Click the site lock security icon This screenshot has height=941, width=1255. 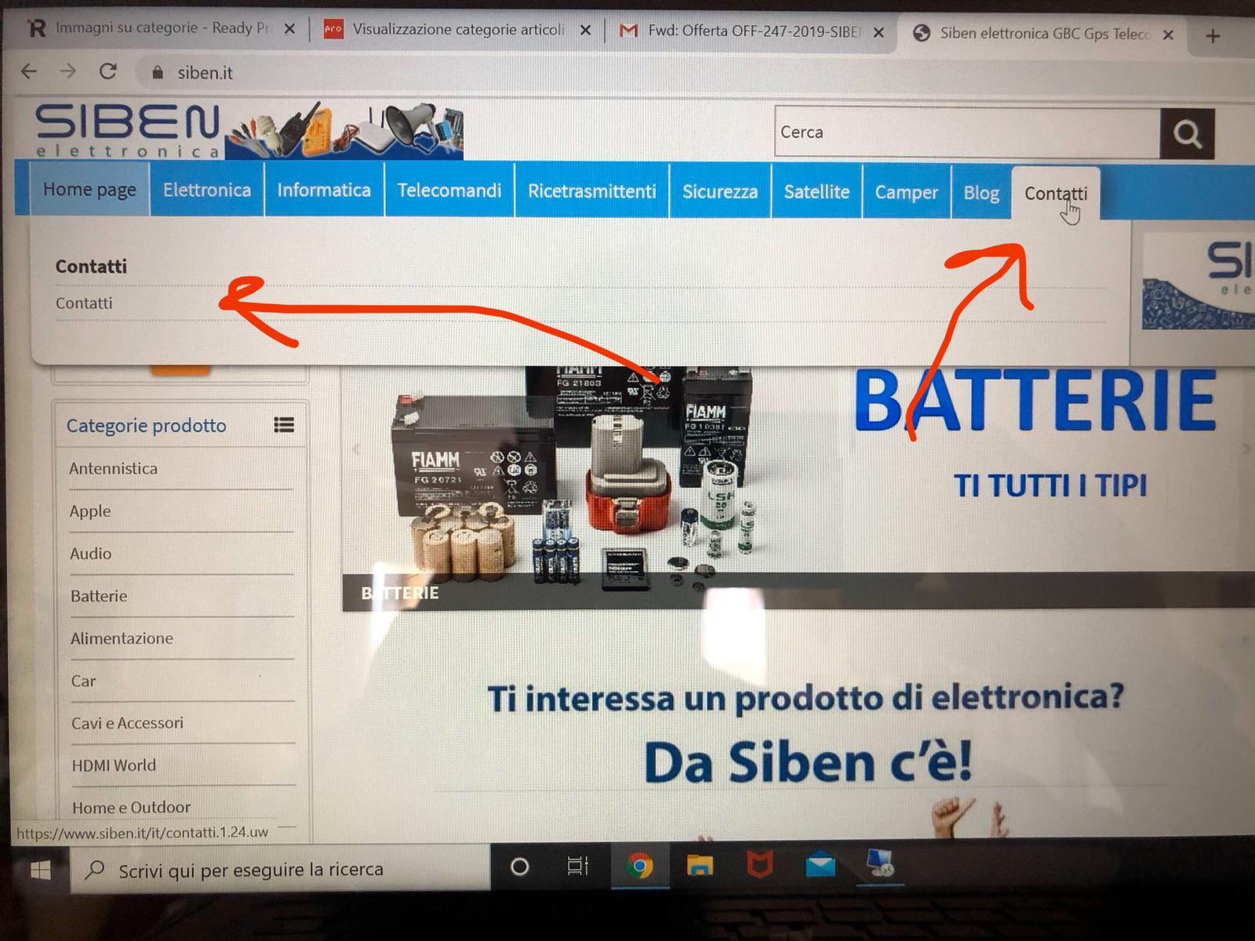tap(158, 73)
